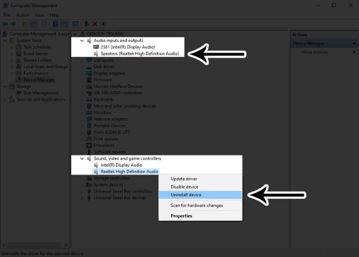The width and height of the screenshot is (359, 257).
Task: Select Mice and other pointing devices
Action: (124, 106)
